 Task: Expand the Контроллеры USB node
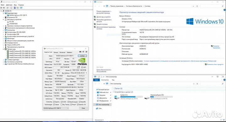tap(3, 34)
